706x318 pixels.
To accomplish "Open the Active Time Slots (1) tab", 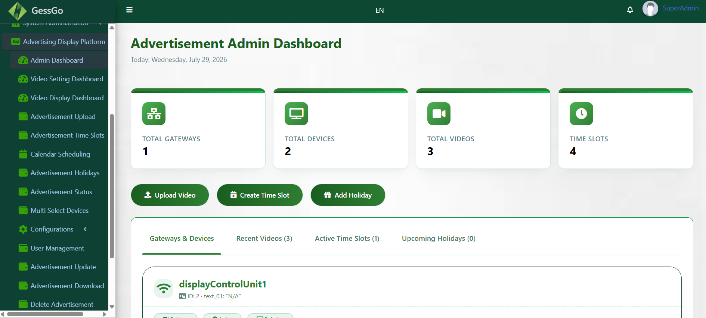I will 347,239.
